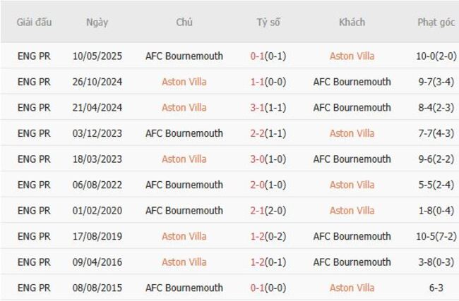Screen dimensions: 459x301
Task: Select the "Tỷ số" score column header
Action: pyautogui.click(x=268, y=22)
